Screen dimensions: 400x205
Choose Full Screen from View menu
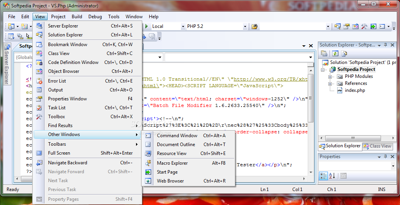(87, 153)
